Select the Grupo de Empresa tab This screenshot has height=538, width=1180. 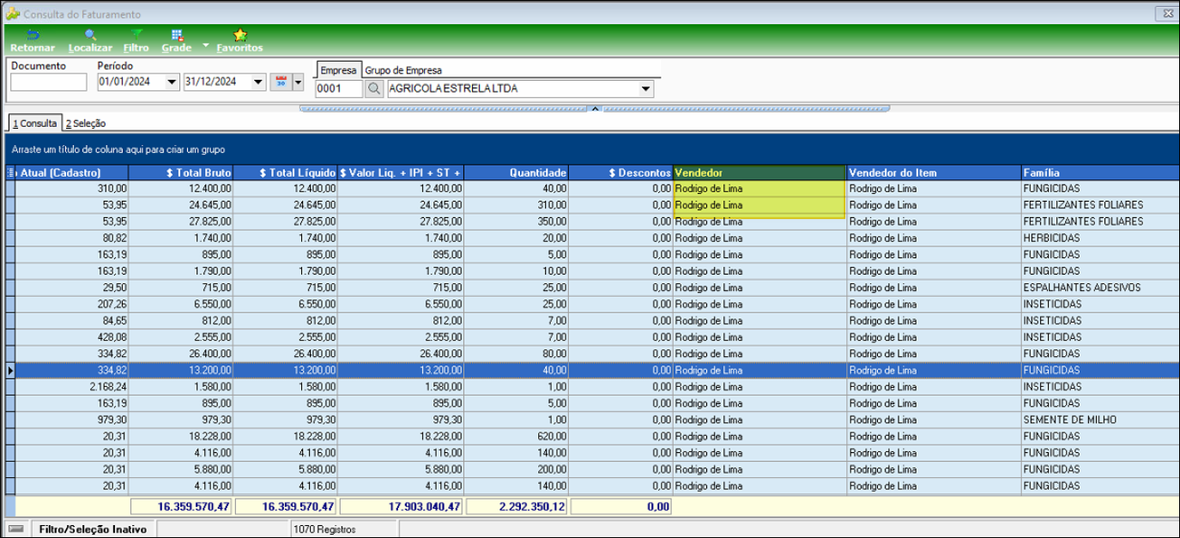coord(403,70)
